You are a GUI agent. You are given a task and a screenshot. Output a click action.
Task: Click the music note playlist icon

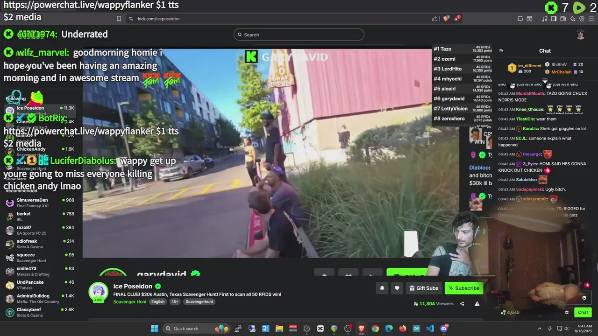tap(544, 19)
